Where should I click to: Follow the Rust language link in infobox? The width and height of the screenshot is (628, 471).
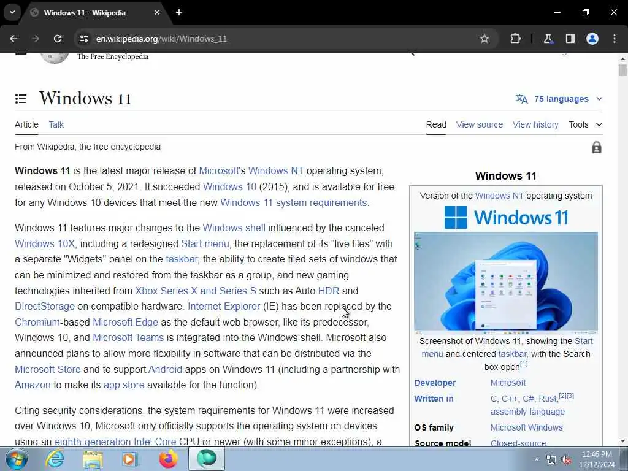coord(548,399)
